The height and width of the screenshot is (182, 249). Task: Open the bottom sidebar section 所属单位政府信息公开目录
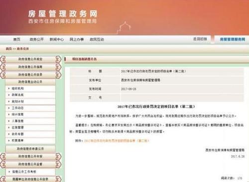tap(30, 179)
